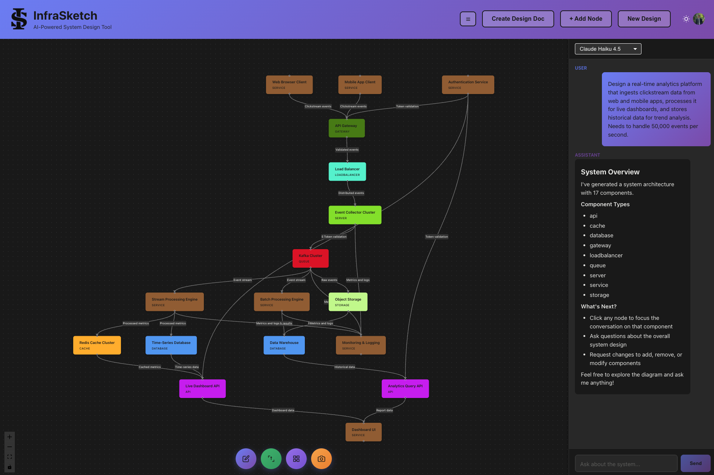Viewport: 714px width, 475px height.
Task: Select the Kafka Cluster node
Action: 310,258
